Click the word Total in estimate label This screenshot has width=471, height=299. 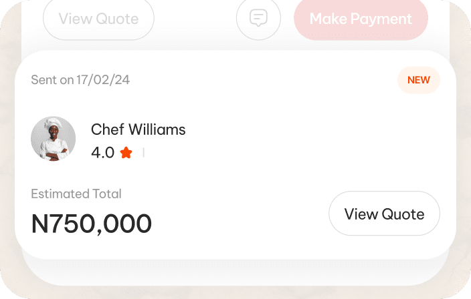[x=107, y=194]
